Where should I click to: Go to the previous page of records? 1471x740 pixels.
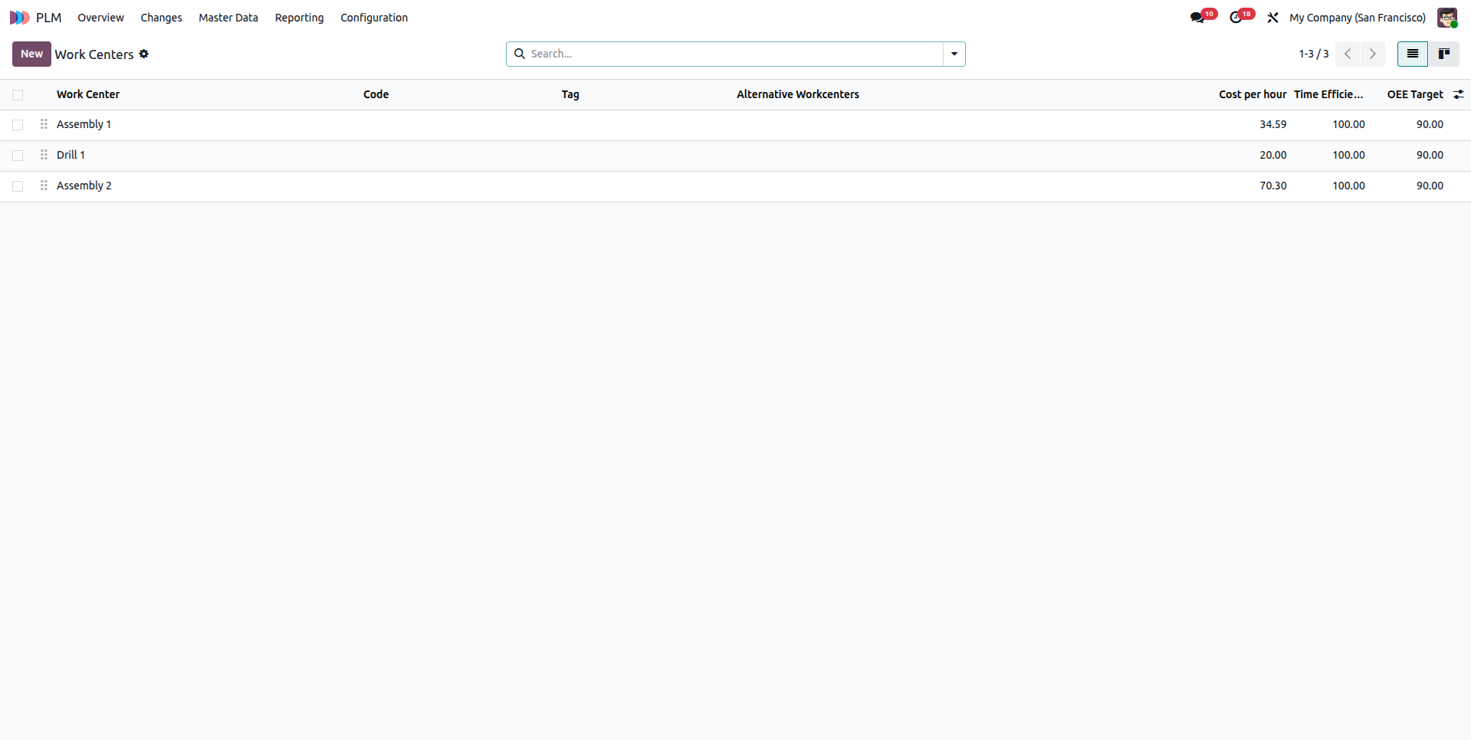click(1348, 54)
